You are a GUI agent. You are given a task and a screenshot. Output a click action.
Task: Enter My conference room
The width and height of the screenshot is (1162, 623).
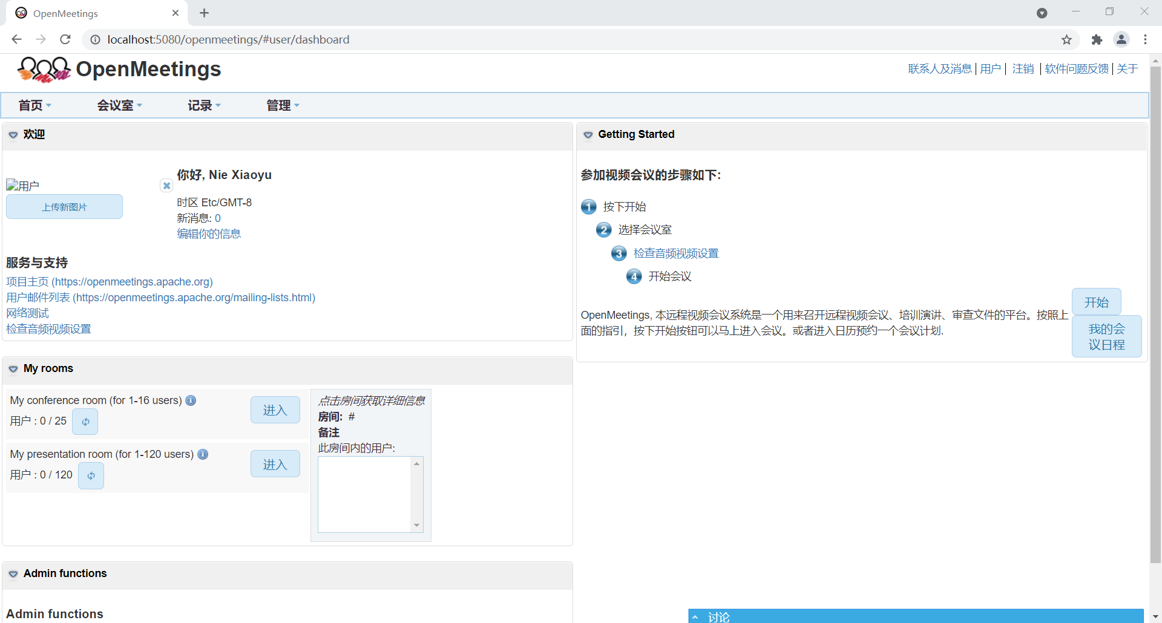coord(275,410)
